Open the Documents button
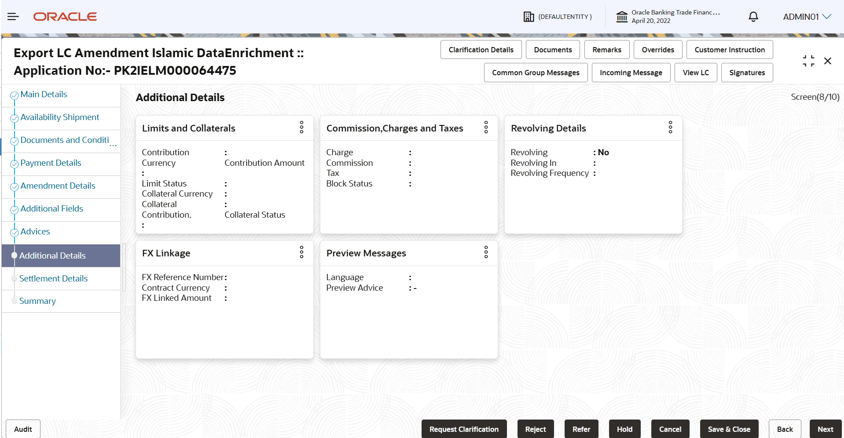This screenshot has height=438, width=844. [553, 50]
